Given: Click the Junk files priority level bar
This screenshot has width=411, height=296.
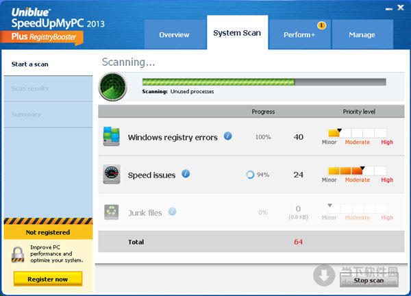Looking at the screenshot, I should click(358, 208).
